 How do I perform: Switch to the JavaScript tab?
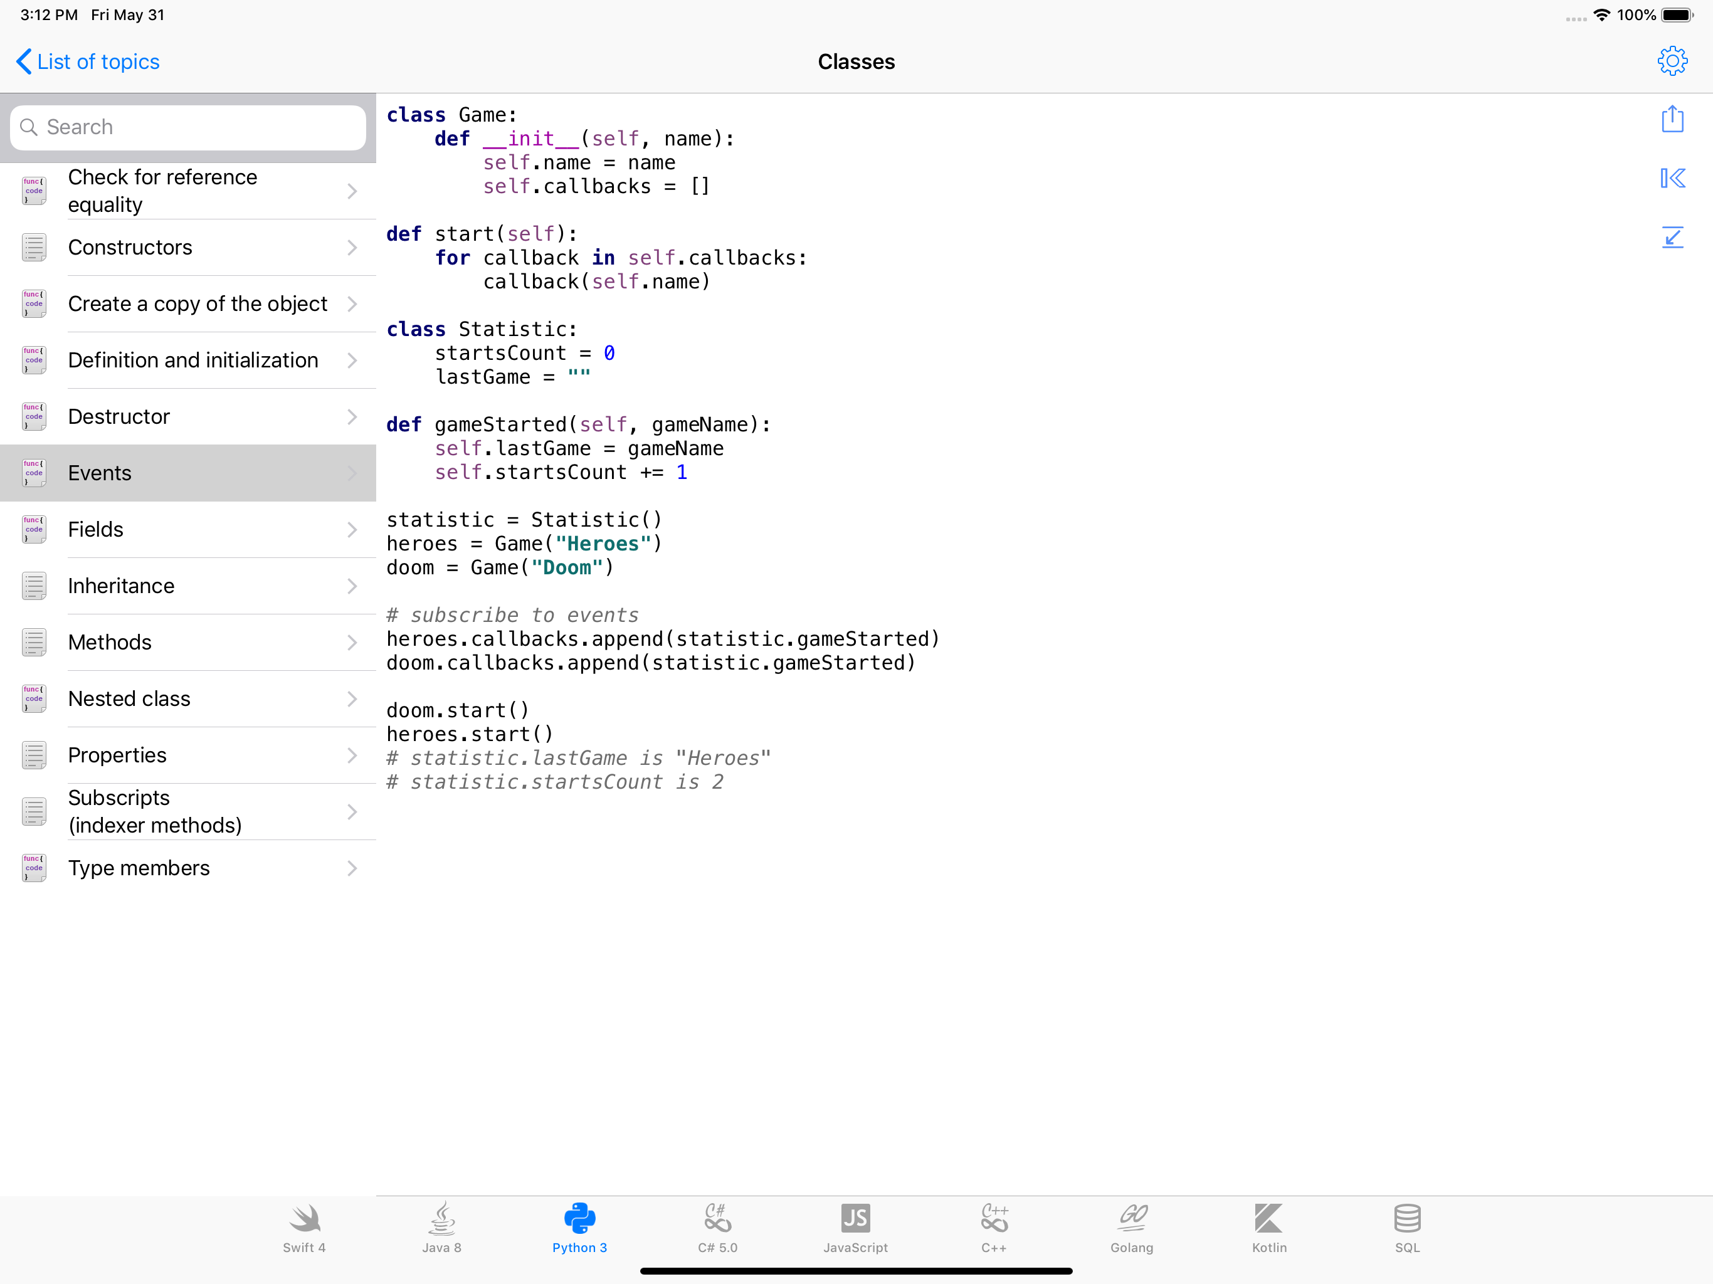tap(855, 1228)
